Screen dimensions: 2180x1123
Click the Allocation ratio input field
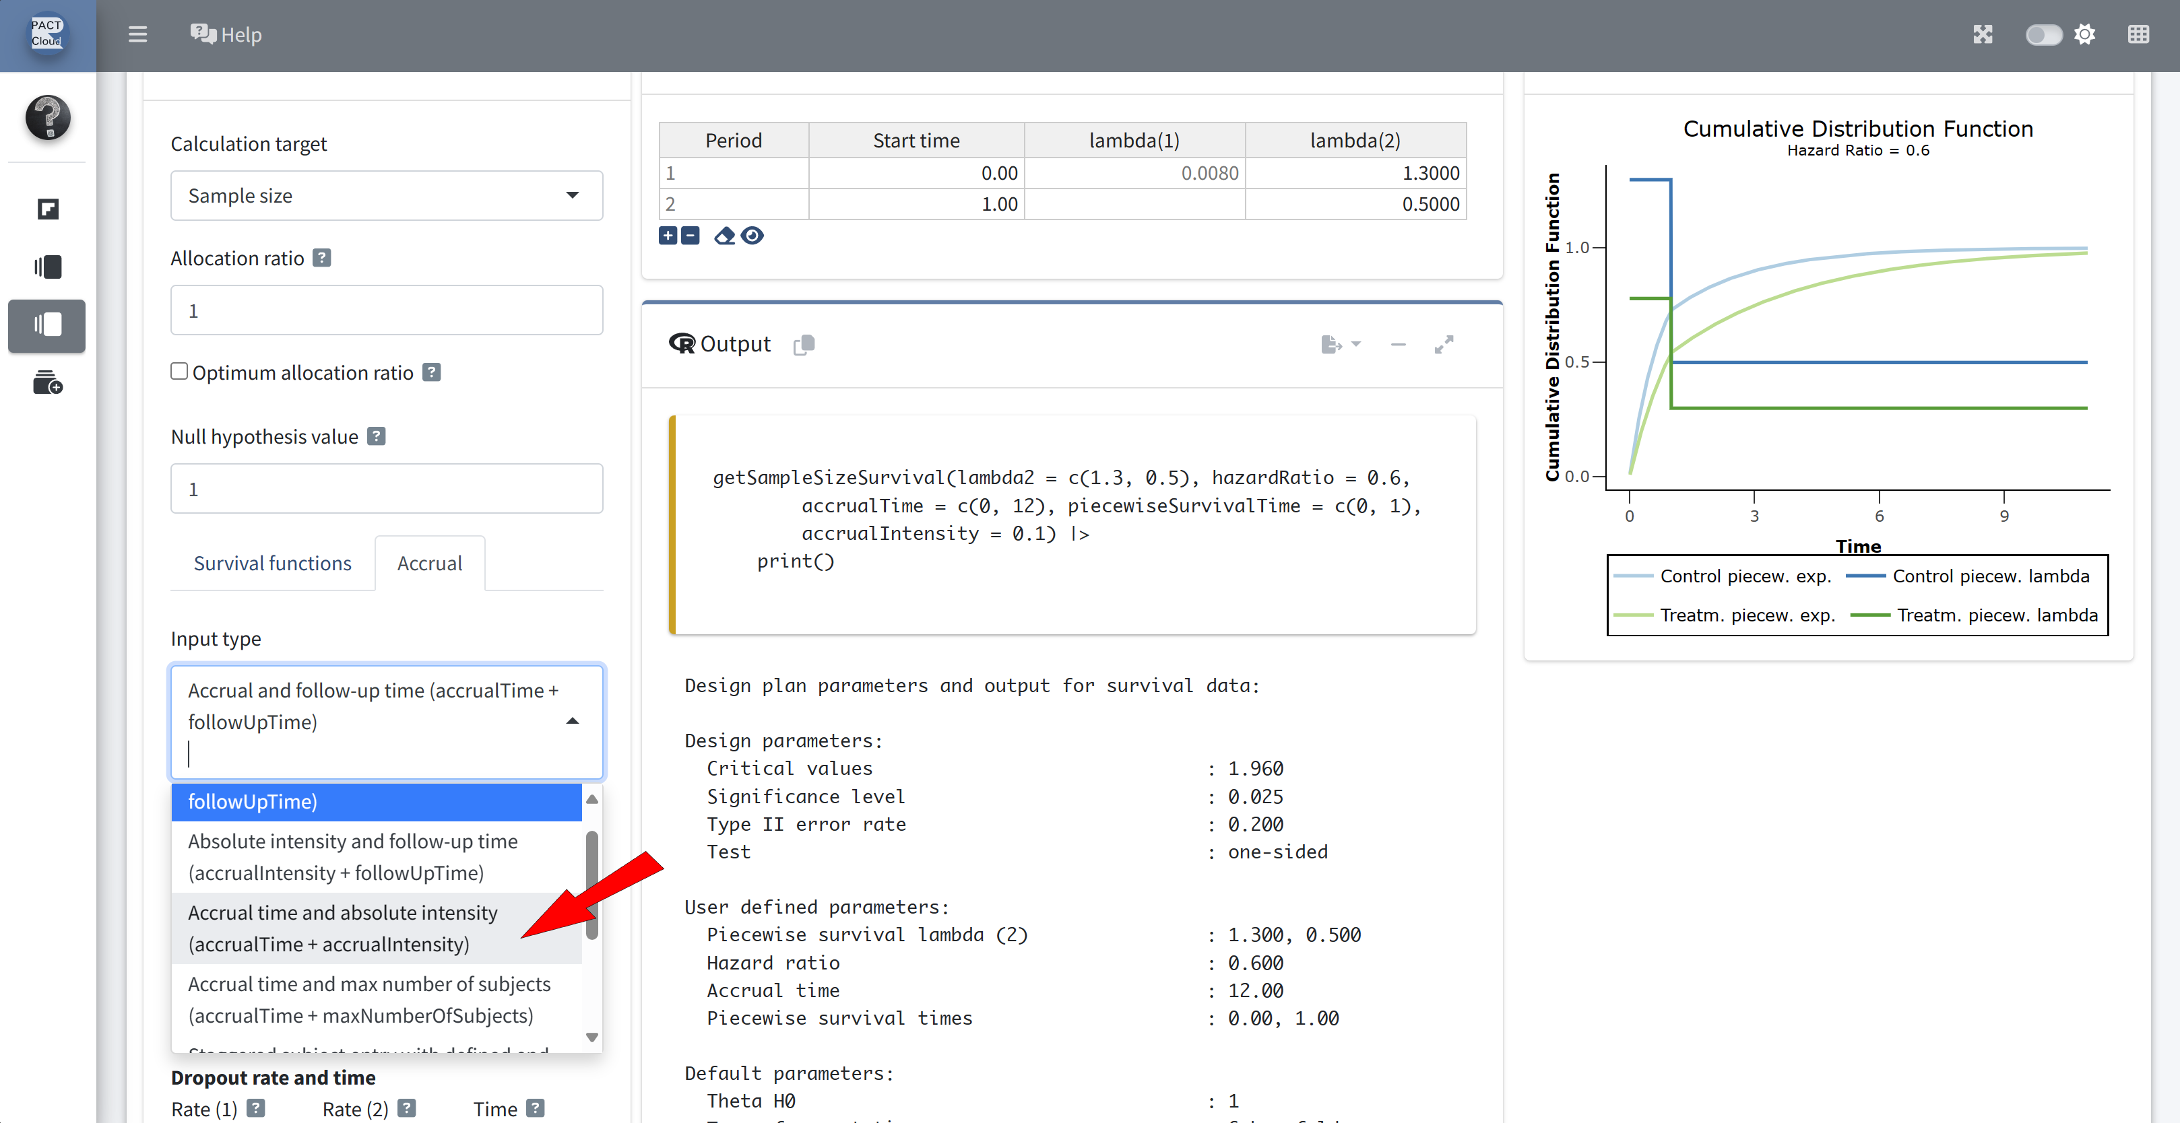coord(387,310)
